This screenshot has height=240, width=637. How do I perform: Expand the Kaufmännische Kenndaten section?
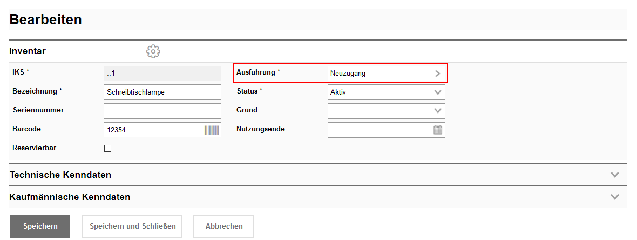317,197
